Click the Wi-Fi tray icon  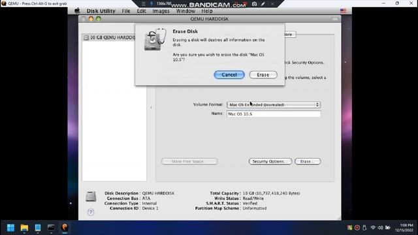pos(373,228)
